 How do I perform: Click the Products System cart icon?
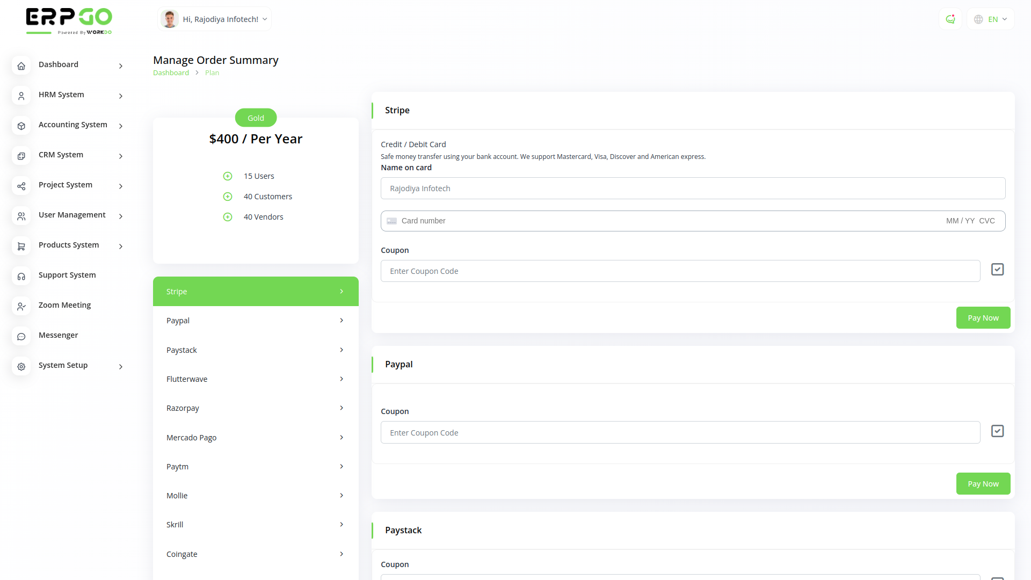[x=21, y=247]
